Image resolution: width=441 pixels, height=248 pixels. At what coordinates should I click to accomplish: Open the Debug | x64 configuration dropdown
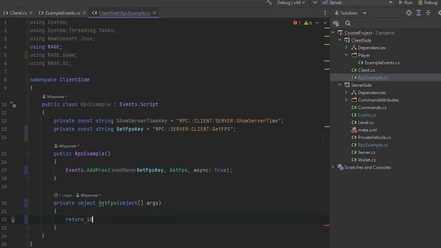tap(291, 3)
